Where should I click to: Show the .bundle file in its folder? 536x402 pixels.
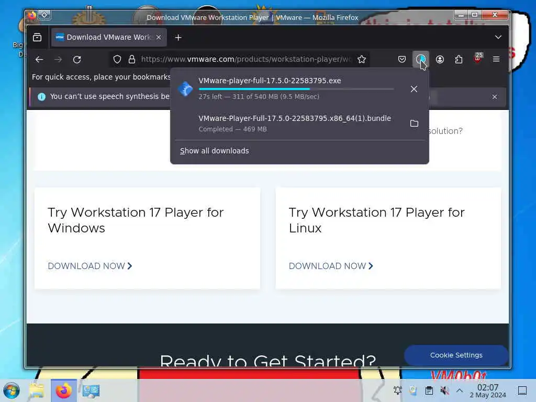click(414, 123)
